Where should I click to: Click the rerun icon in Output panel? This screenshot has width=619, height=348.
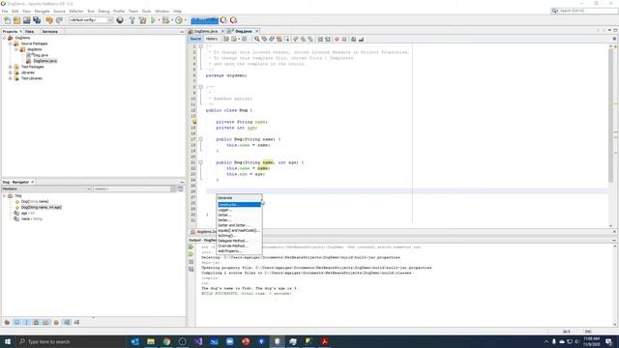192,247
